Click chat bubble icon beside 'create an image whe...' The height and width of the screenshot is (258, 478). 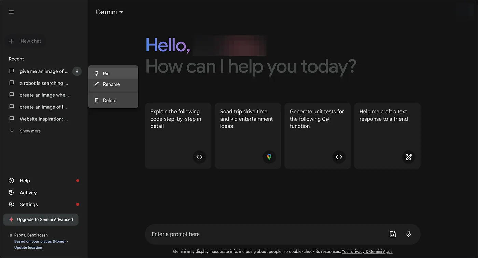(12, 95)
